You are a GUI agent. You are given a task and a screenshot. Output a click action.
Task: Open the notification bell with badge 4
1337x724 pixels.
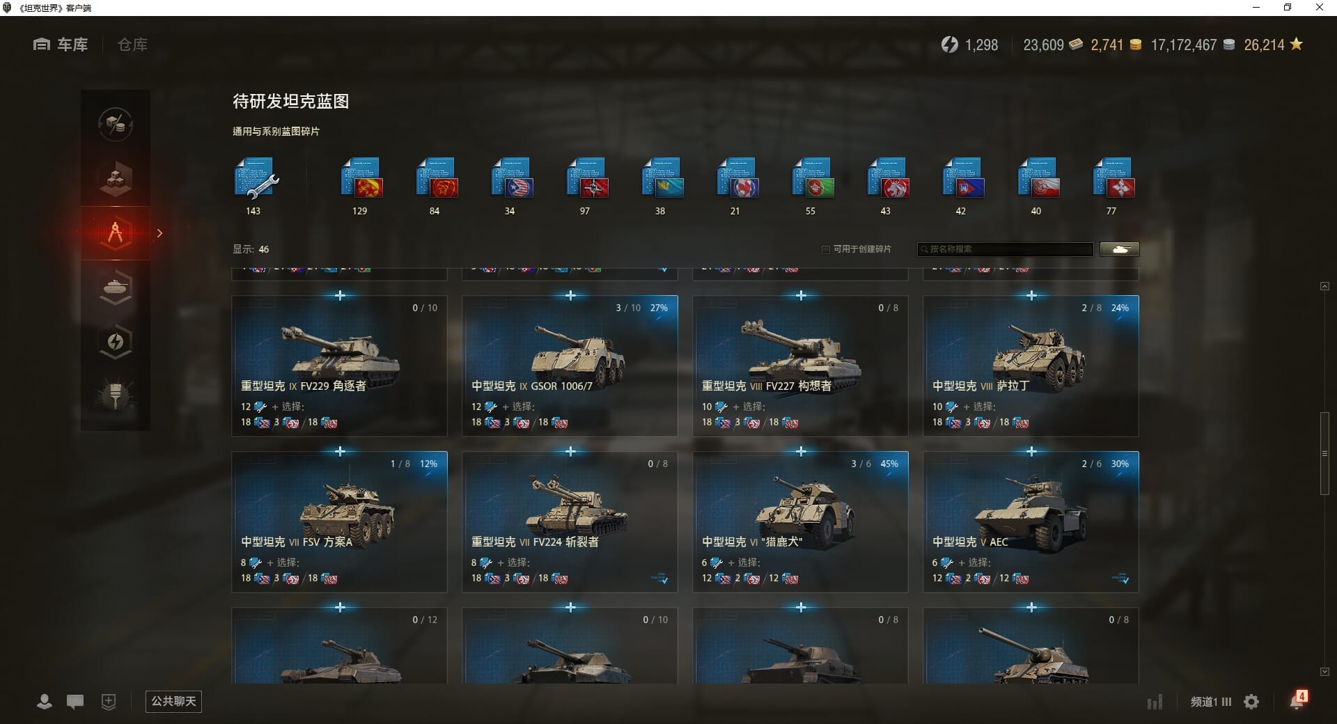[1298, 700]
